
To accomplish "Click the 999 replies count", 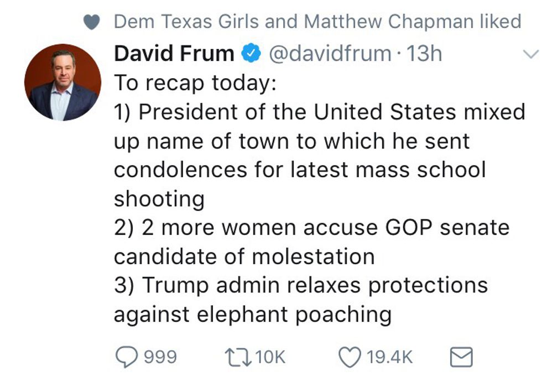I will click(161, 357).
